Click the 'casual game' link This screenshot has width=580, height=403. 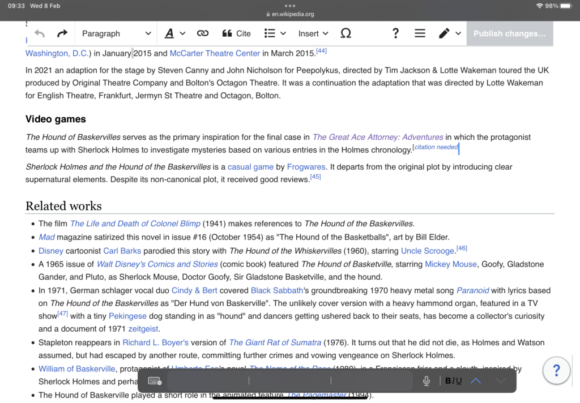click(250, 167)
